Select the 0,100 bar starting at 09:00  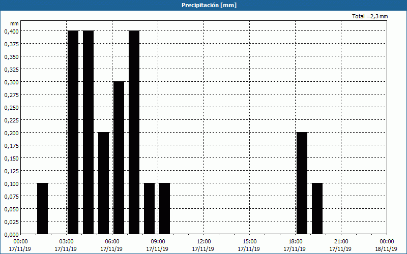pos(164,209)
